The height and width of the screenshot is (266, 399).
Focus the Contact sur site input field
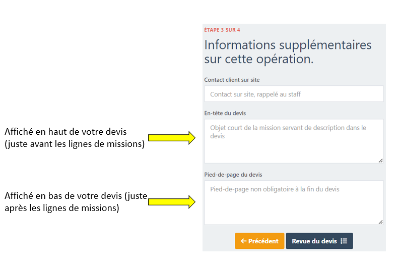[294, 94]
